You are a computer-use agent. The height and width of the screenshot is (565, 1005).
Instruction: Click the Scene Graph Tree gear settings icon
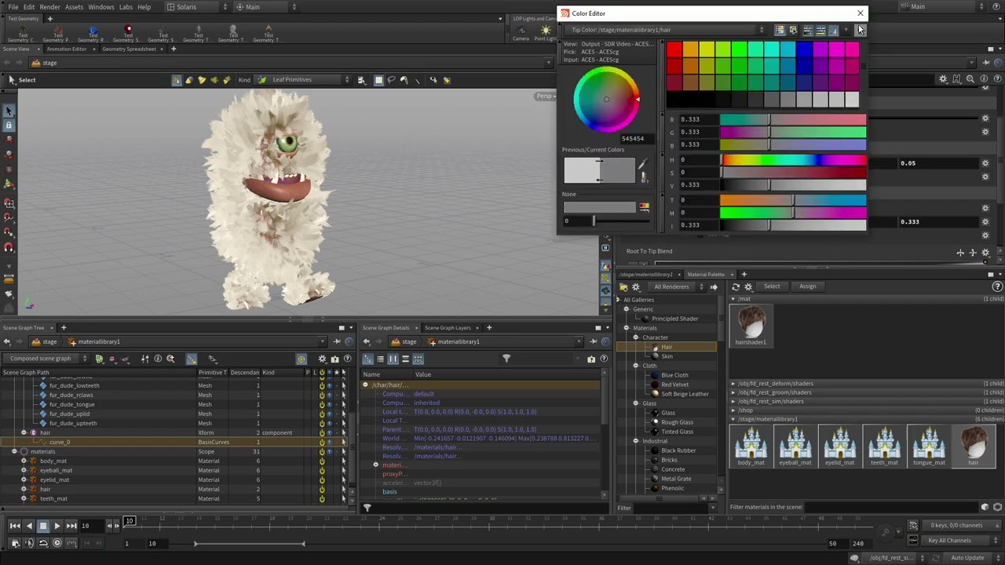(x=322, y=359)
